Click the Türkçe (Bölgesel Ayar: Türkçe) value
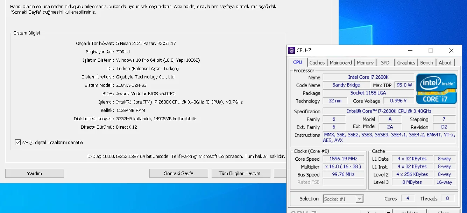The height and width of the screenshot is (213, 467). [147, 69]
